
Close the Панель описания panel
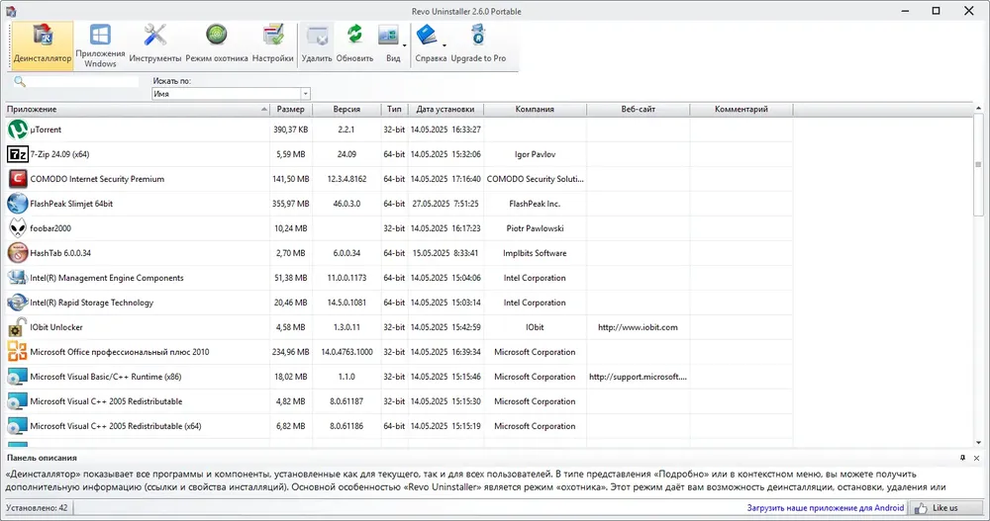pyautogui.click(x=977, y=458)
